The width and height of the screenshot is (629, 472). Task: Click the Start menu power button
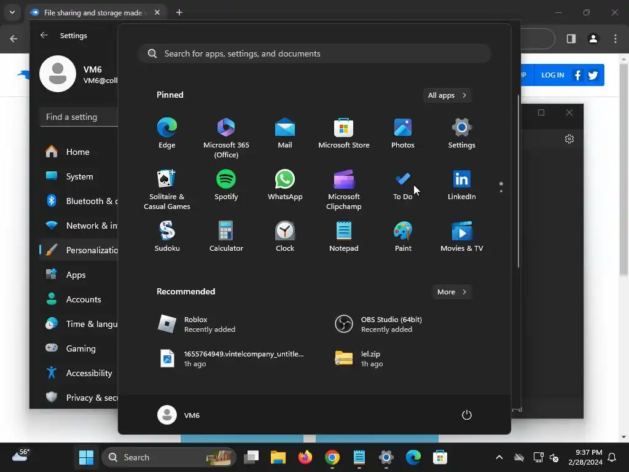pyautogui.click(x=467, y=415)
